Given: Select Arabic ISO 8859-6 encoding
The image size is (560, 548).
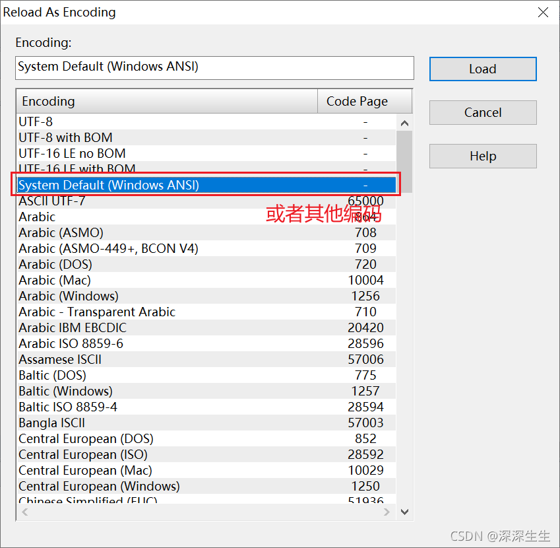Looking at the screenshot, I should (206, 343).
